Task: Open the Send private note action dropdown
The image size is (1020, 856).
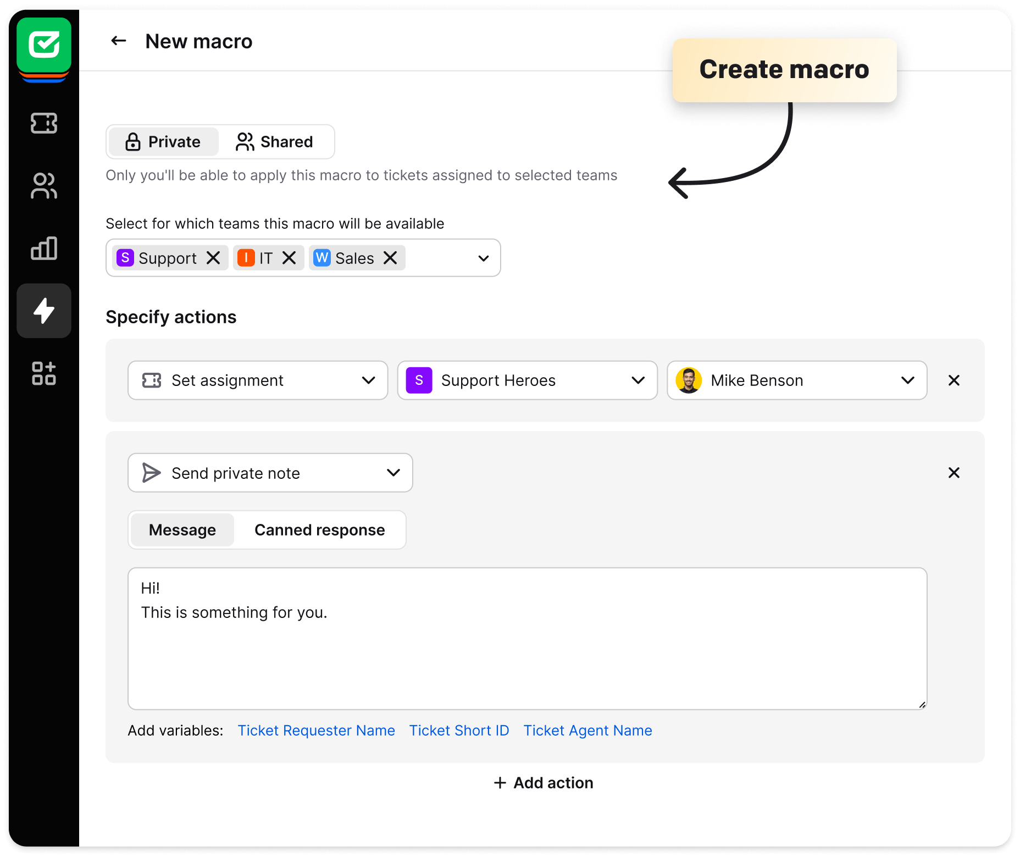Action: [392, 472]
